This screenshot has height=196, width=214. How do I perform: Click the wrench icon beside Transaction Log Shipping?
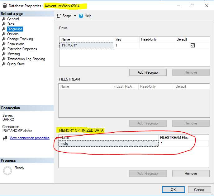click(4, 59)
